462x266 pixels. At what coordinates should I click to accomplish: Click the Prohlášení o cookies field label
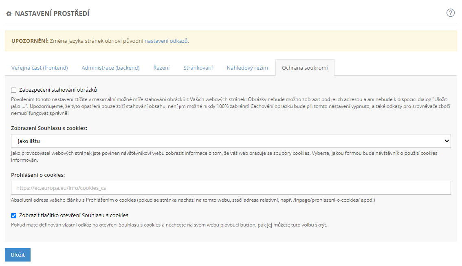[x=38, y=175]
